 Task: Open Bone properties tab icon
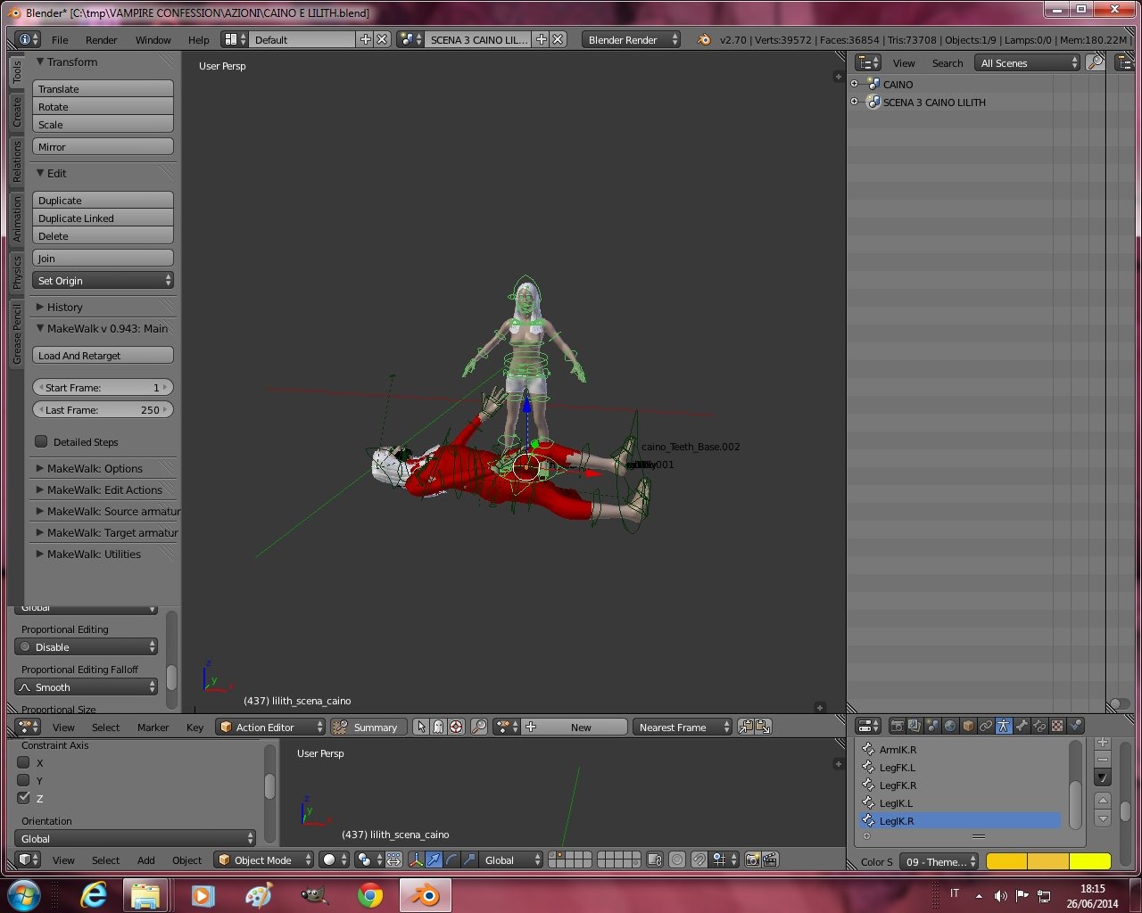point(1022,726)
